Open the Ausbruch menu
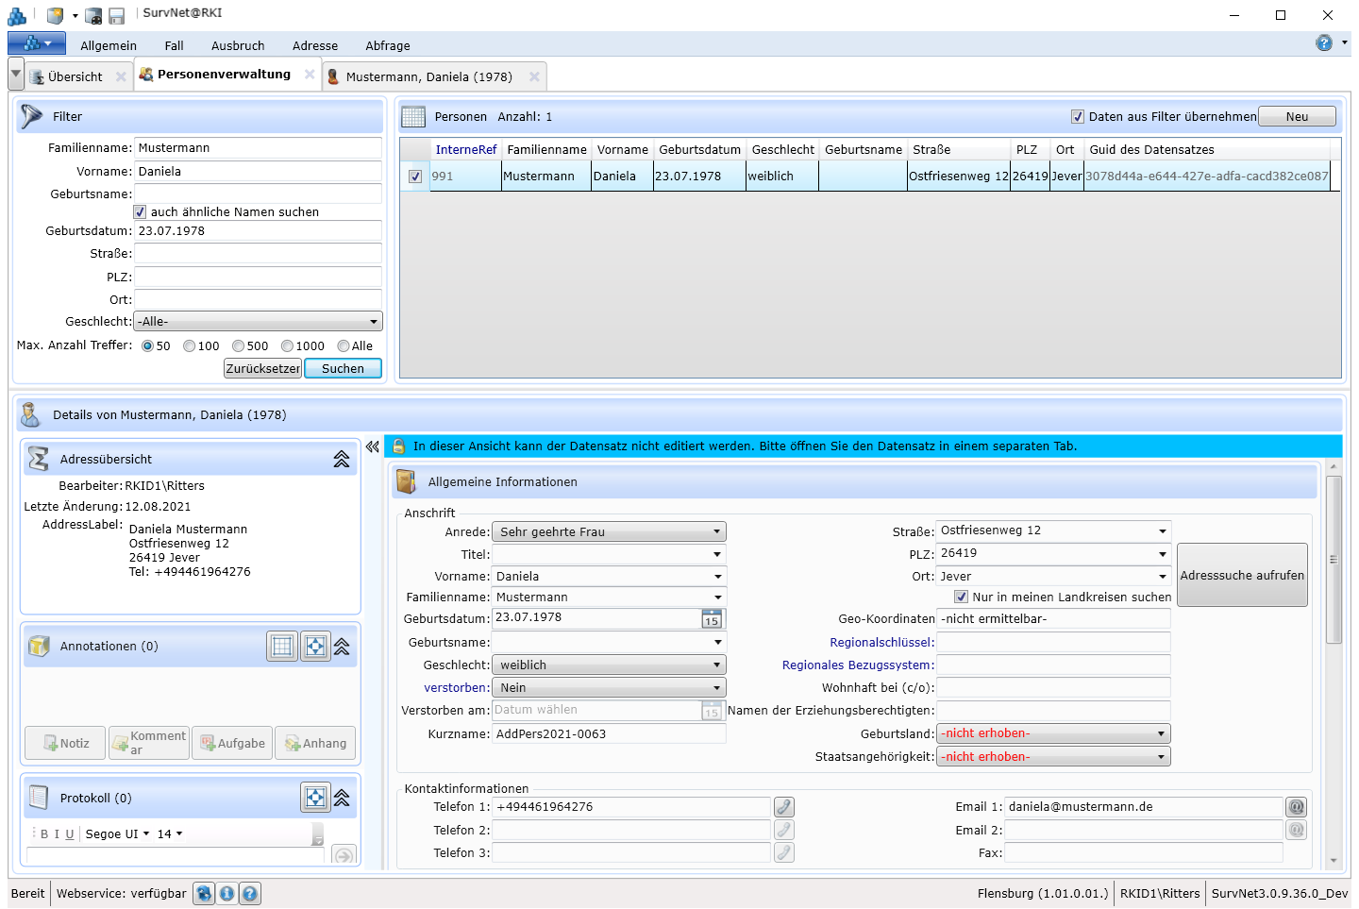1359x909 pixels. pos(238,45)
